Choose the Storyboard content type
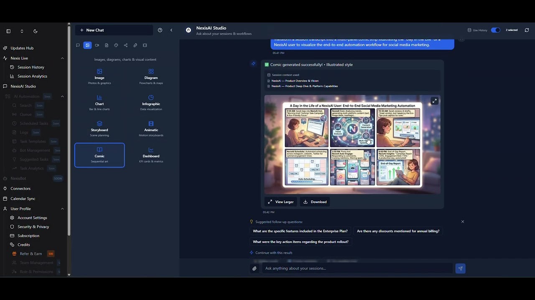 [x=99, y=129]
